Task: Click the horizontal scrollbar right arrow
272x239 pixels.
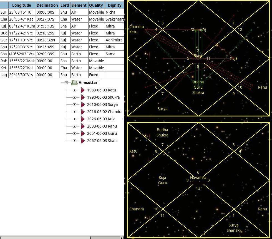Action: (x=122, y=238)
